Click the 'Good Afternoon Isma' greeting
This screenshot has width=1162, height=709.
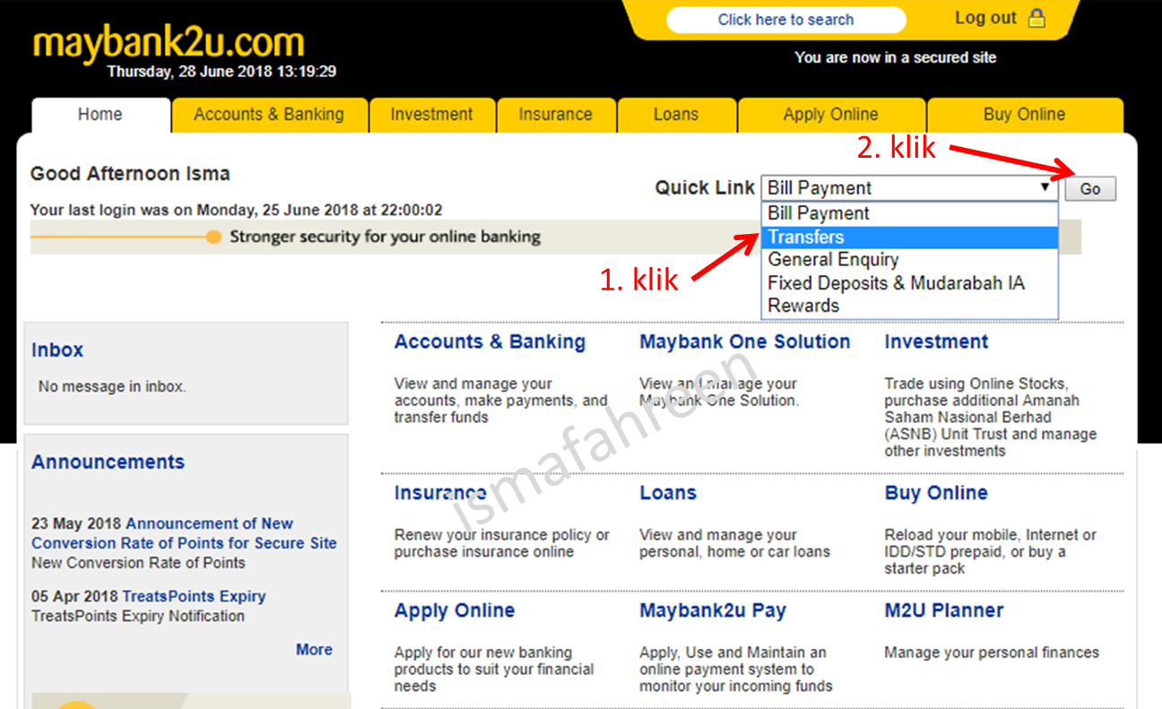click(x=130, y=174)
